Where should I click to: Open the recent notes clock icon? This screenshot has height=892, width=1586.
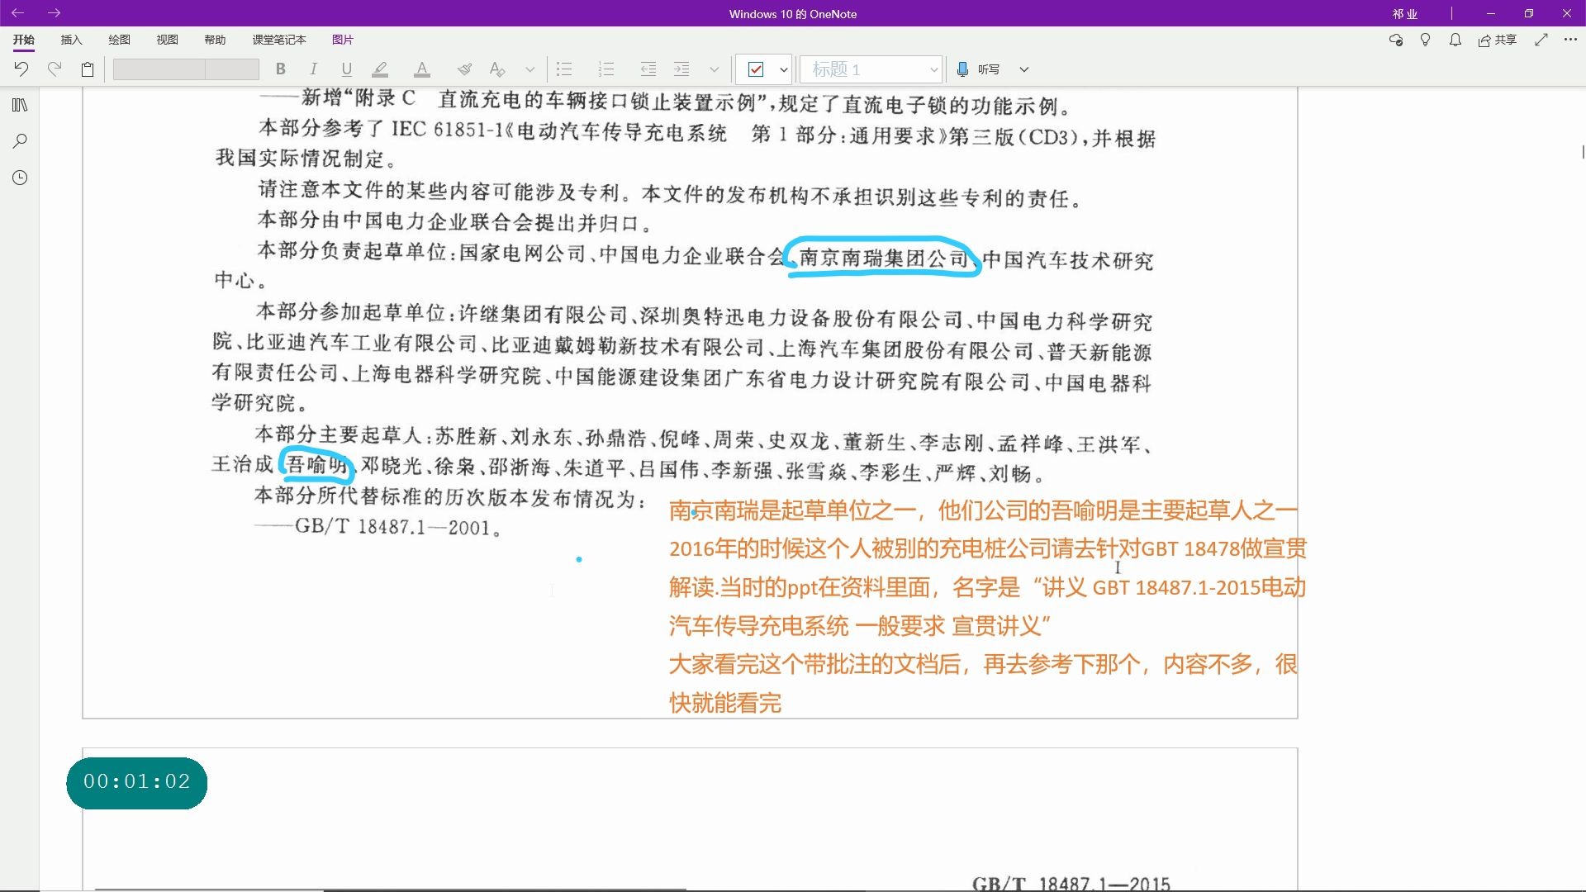pos(20,178)
